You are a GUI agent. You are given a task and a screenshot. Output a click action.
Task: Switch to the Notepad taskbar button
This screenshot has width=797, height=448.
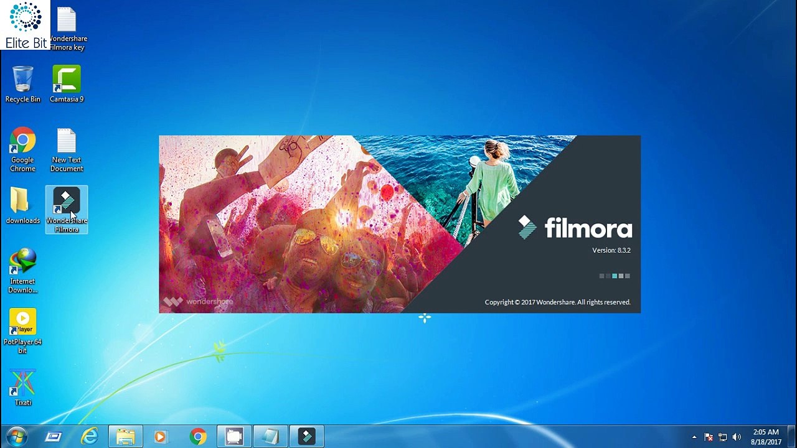click(x=270, y=437)
